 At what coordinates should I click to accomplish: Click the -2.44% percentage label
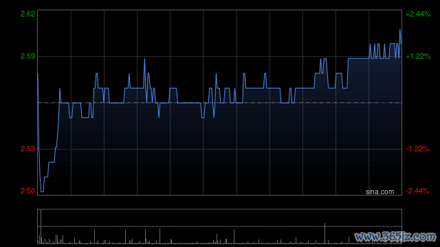[x=417, y=191]
